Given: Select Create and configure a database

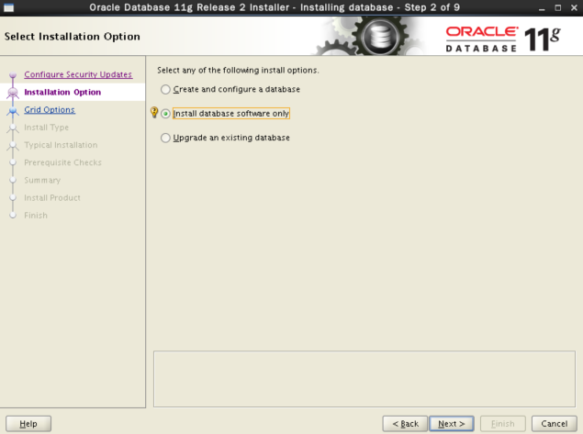Looking at the screenshot, I should pyautogui.click(x=165, y=89).
